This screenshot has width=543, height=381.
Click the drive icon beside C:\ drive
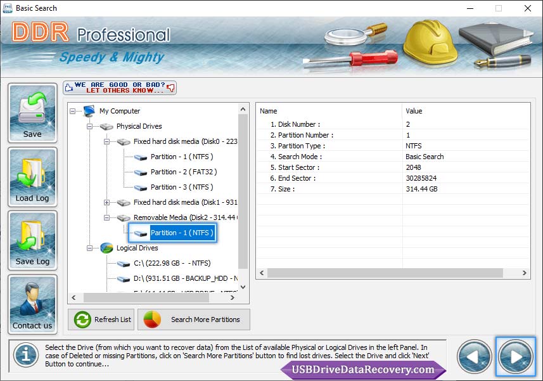(x=124, y=264)
